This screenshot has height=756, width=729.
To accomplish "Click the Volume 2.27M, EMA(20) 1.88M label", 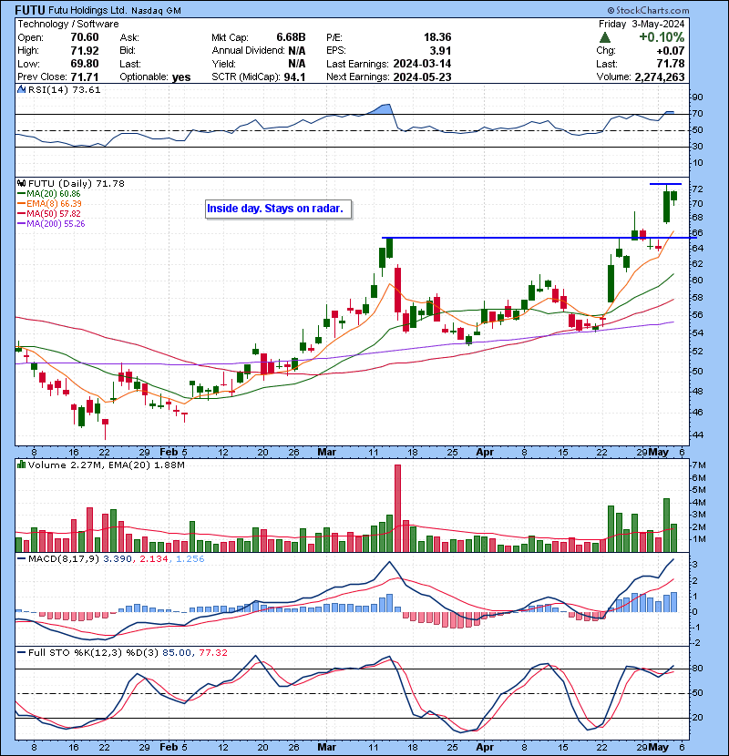I will (106, 465).
